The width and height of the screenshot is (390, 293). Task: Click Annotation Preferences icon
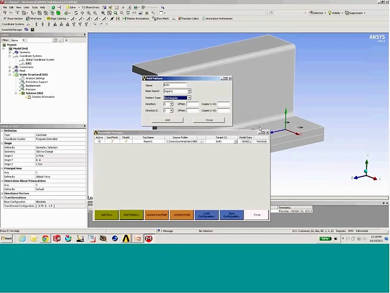pos(204,18)
